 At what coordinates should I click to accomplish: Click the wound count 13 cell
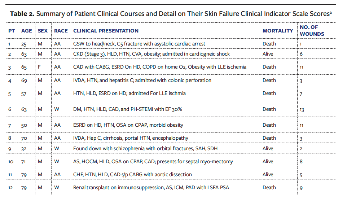click(x=302, y=110)
